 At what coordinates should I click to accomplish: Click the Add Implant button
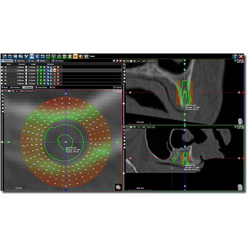point(58,61)
